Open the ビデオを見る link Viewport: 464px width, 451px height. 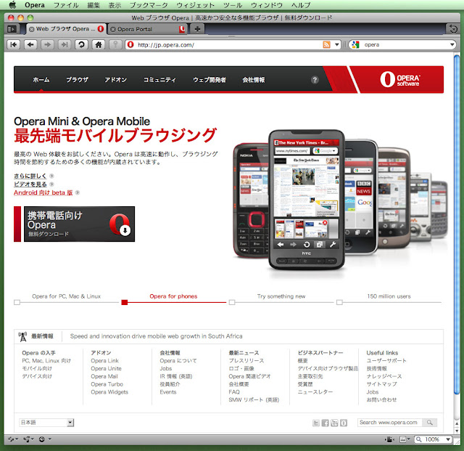click(x=30, y=184)
